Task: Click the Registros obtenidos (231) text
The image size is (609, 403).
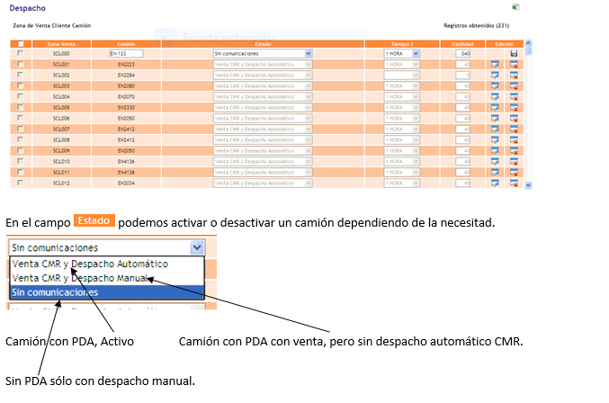Action: click(x=477, y=25)
